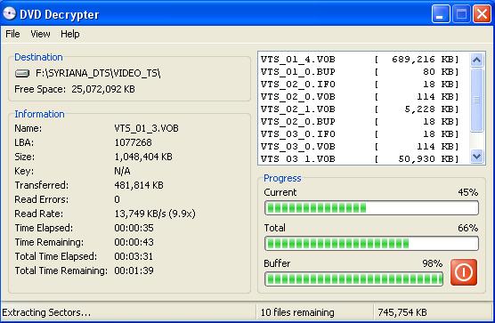The image size is (495, 323).
Task: Click the LBA value 1077268
Action: [133, 142]
